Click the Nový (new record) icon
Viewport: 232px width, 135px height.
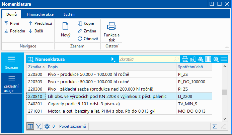(x=66, y=26)
